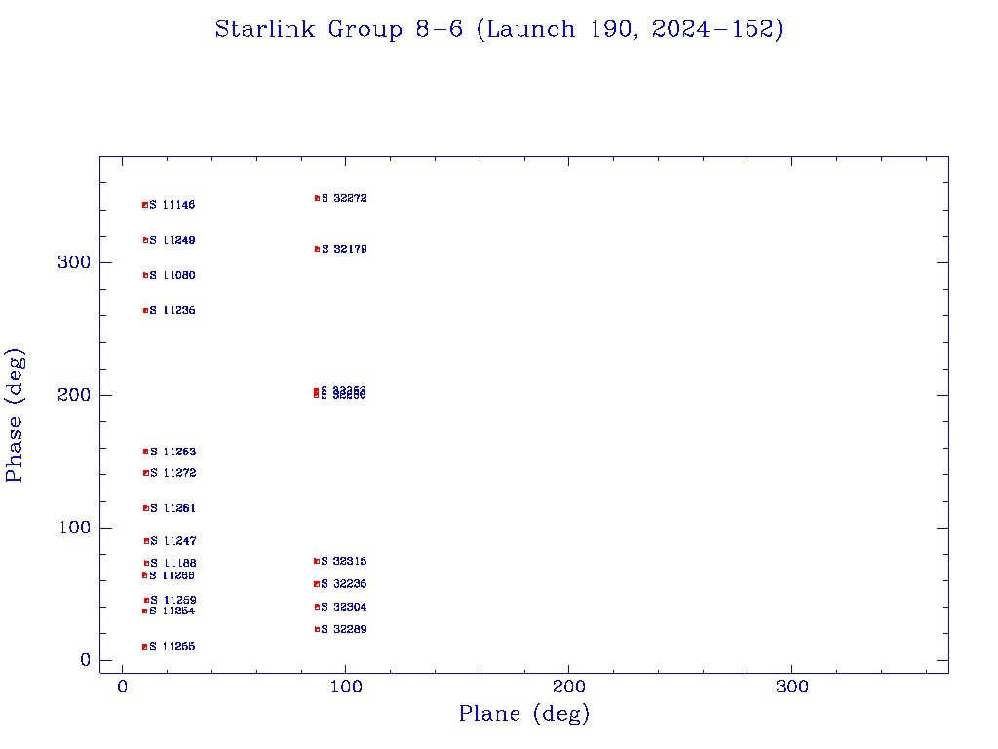The width and height of the screenshot is (998, 749).
Task: Click the y-axis tick label 300
Action: click(x=74, y=262)
